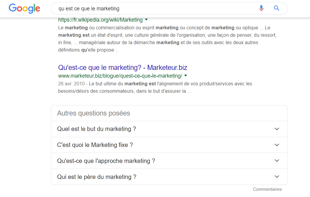This screenshot has width=310, height=197.
Task: Expand 'Qui est le père du marketing ?'
Action: pos(169,177)
